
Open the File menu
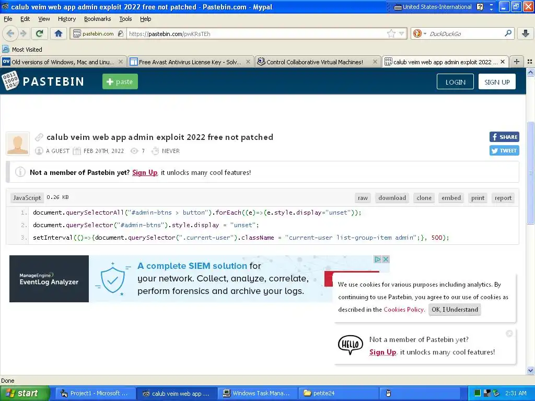click(x=8, y=19)
